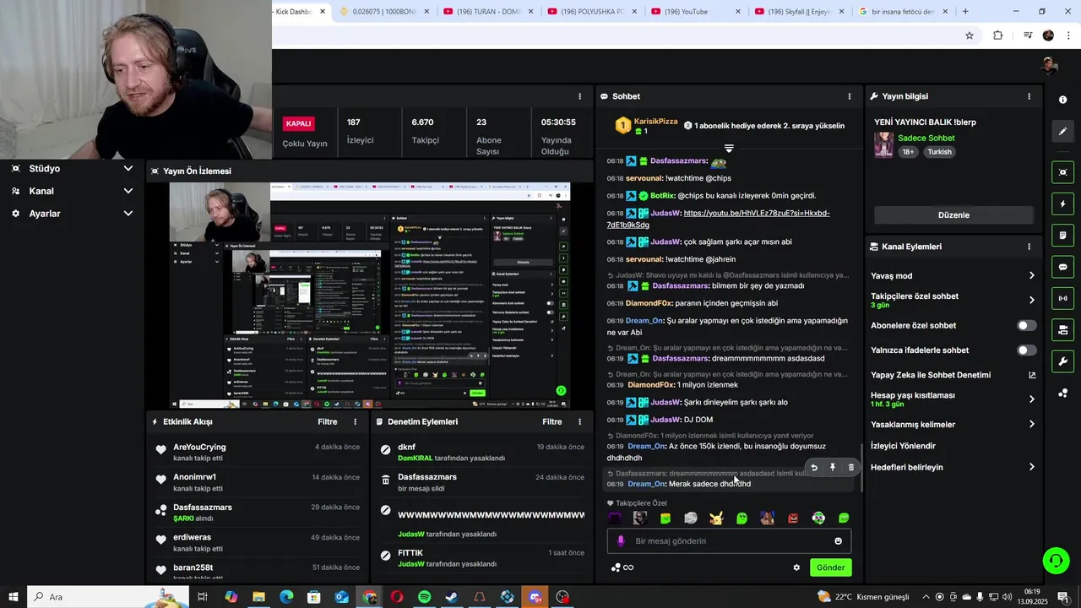The image size is (1081, 608).
Task: Toggle the chat bubble panel icon in sidebar
Action: (1062, 267)
